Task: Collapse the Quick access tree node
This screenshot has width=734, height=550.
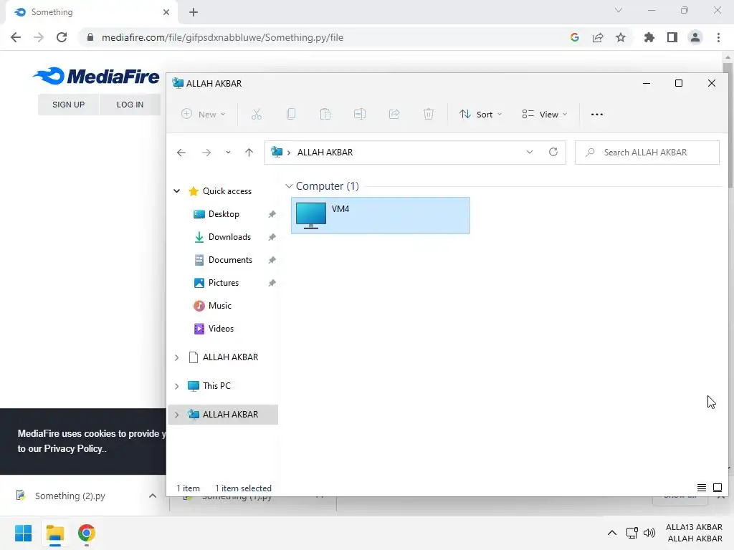Action: tap(177, 190)
